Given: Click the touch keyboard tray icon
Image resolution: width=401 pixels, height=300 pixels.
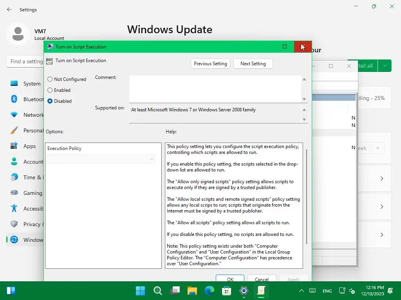Looking at the screenshot, I should pos(312,291).
